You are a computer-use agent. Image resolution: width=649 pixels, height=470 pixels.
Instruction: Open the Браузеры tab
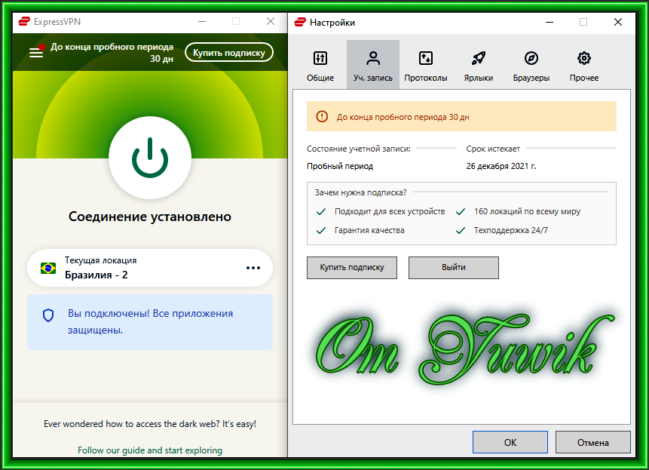(531, 65)
